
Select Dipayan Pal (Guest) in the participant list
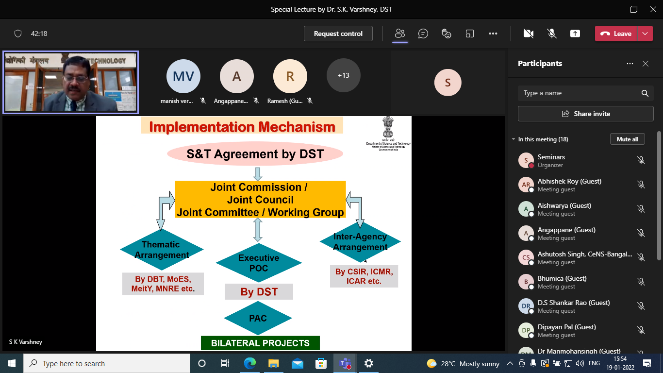click(x=582, y=331)
